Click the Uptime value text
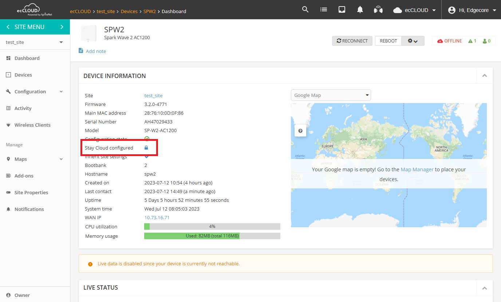Image resolution: width=501 pixels, height=302 pixels. [x=187, y=200]
